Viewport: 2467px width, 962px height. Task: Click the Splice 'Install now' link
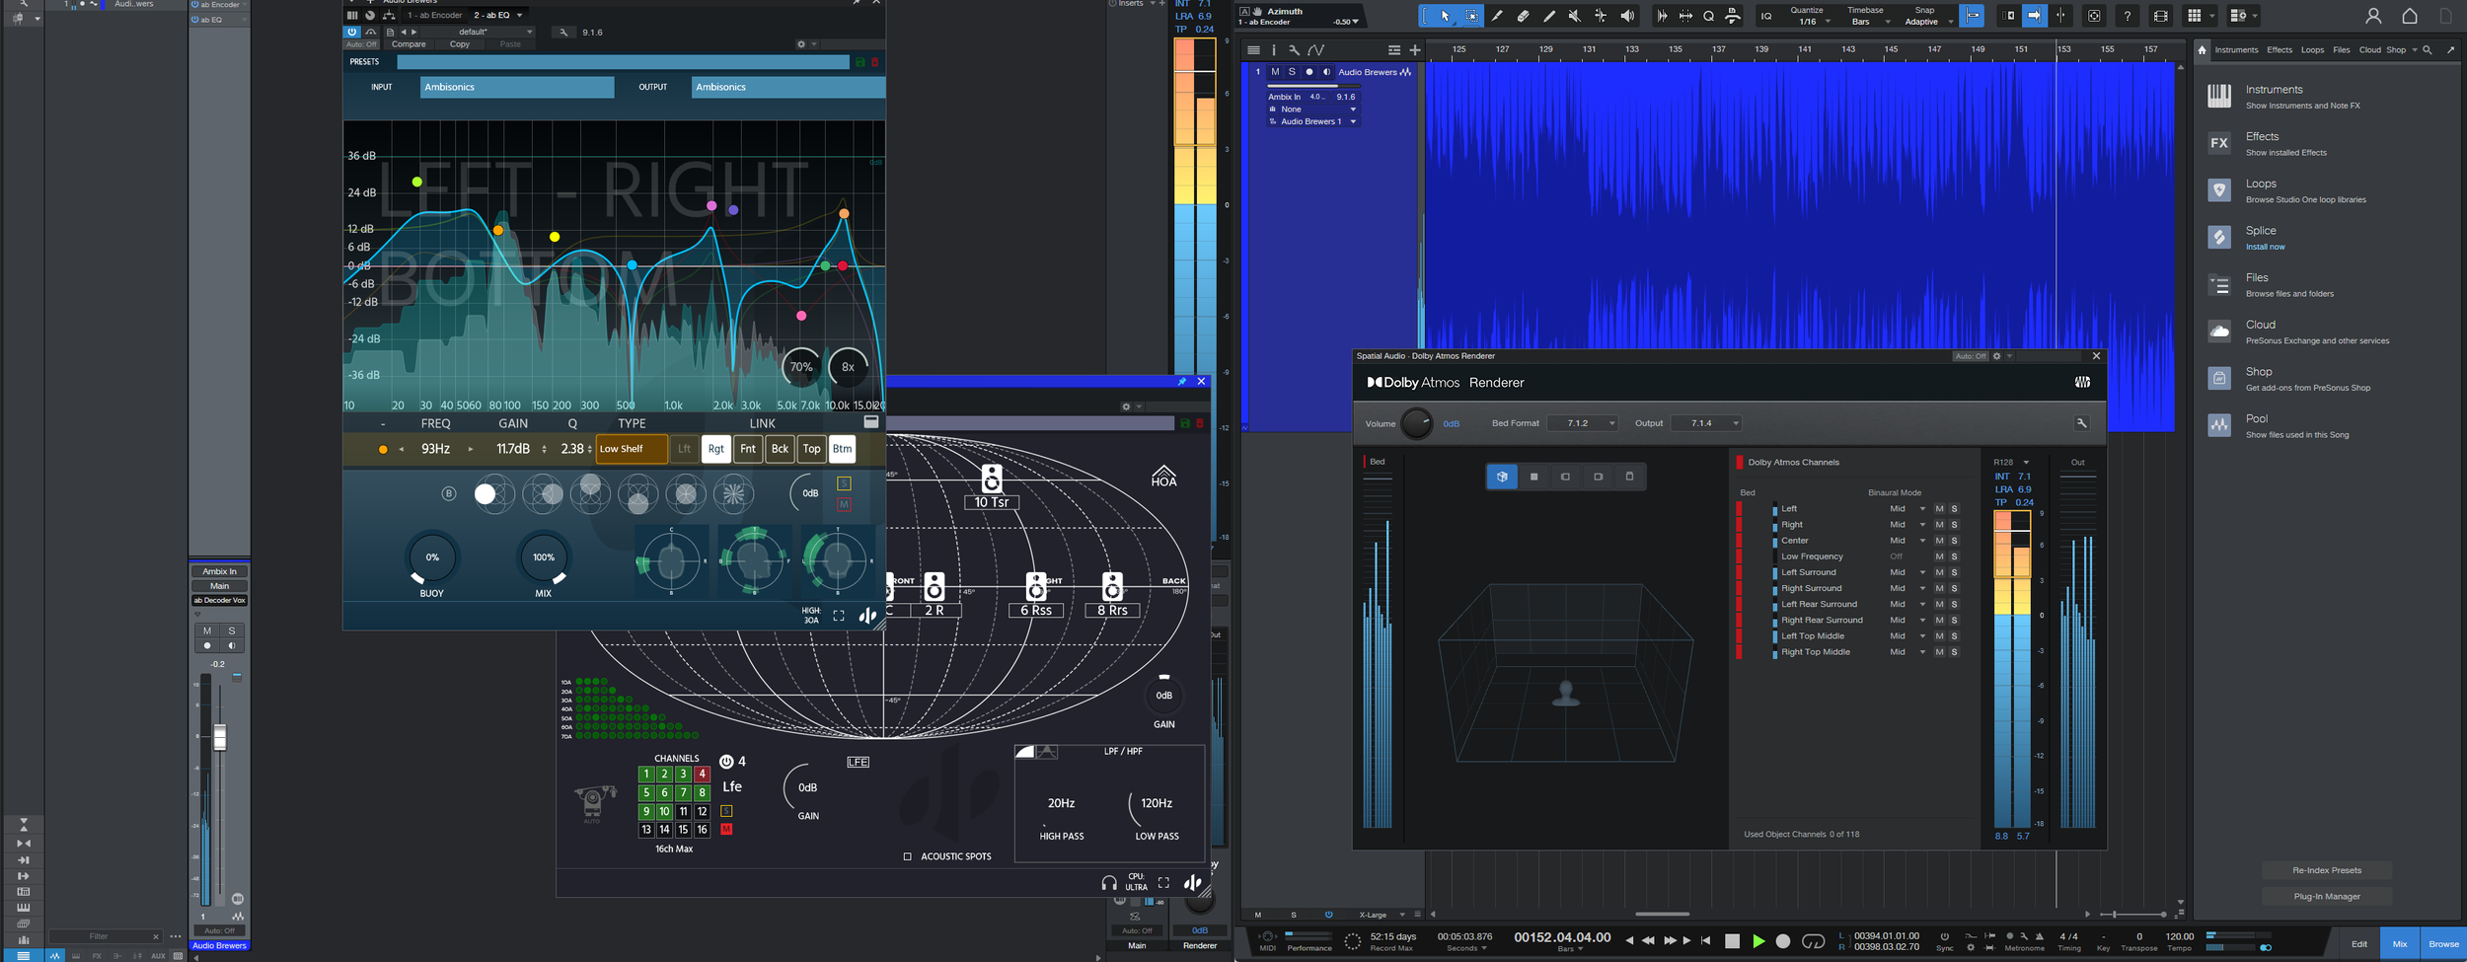(2265, 247)
